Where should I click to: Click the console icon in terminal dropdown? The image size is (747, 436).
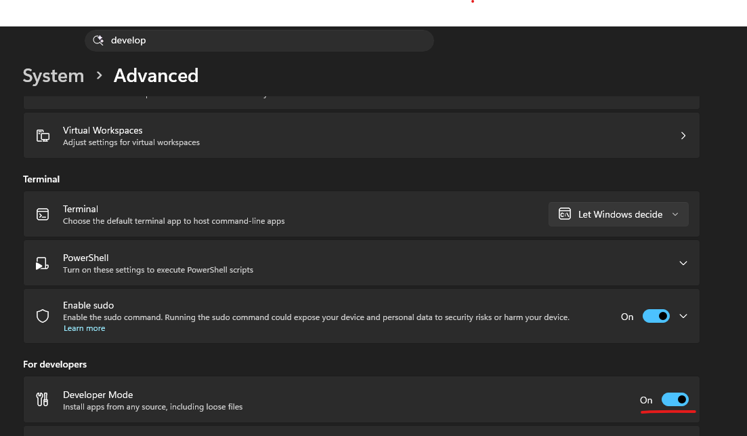coord(565,214)
